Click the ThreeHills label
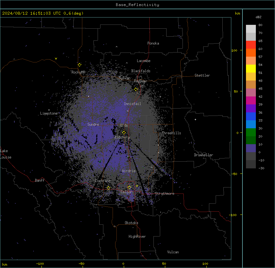Image resolution: width=275 pixels, height=268 pixels. 171,133
